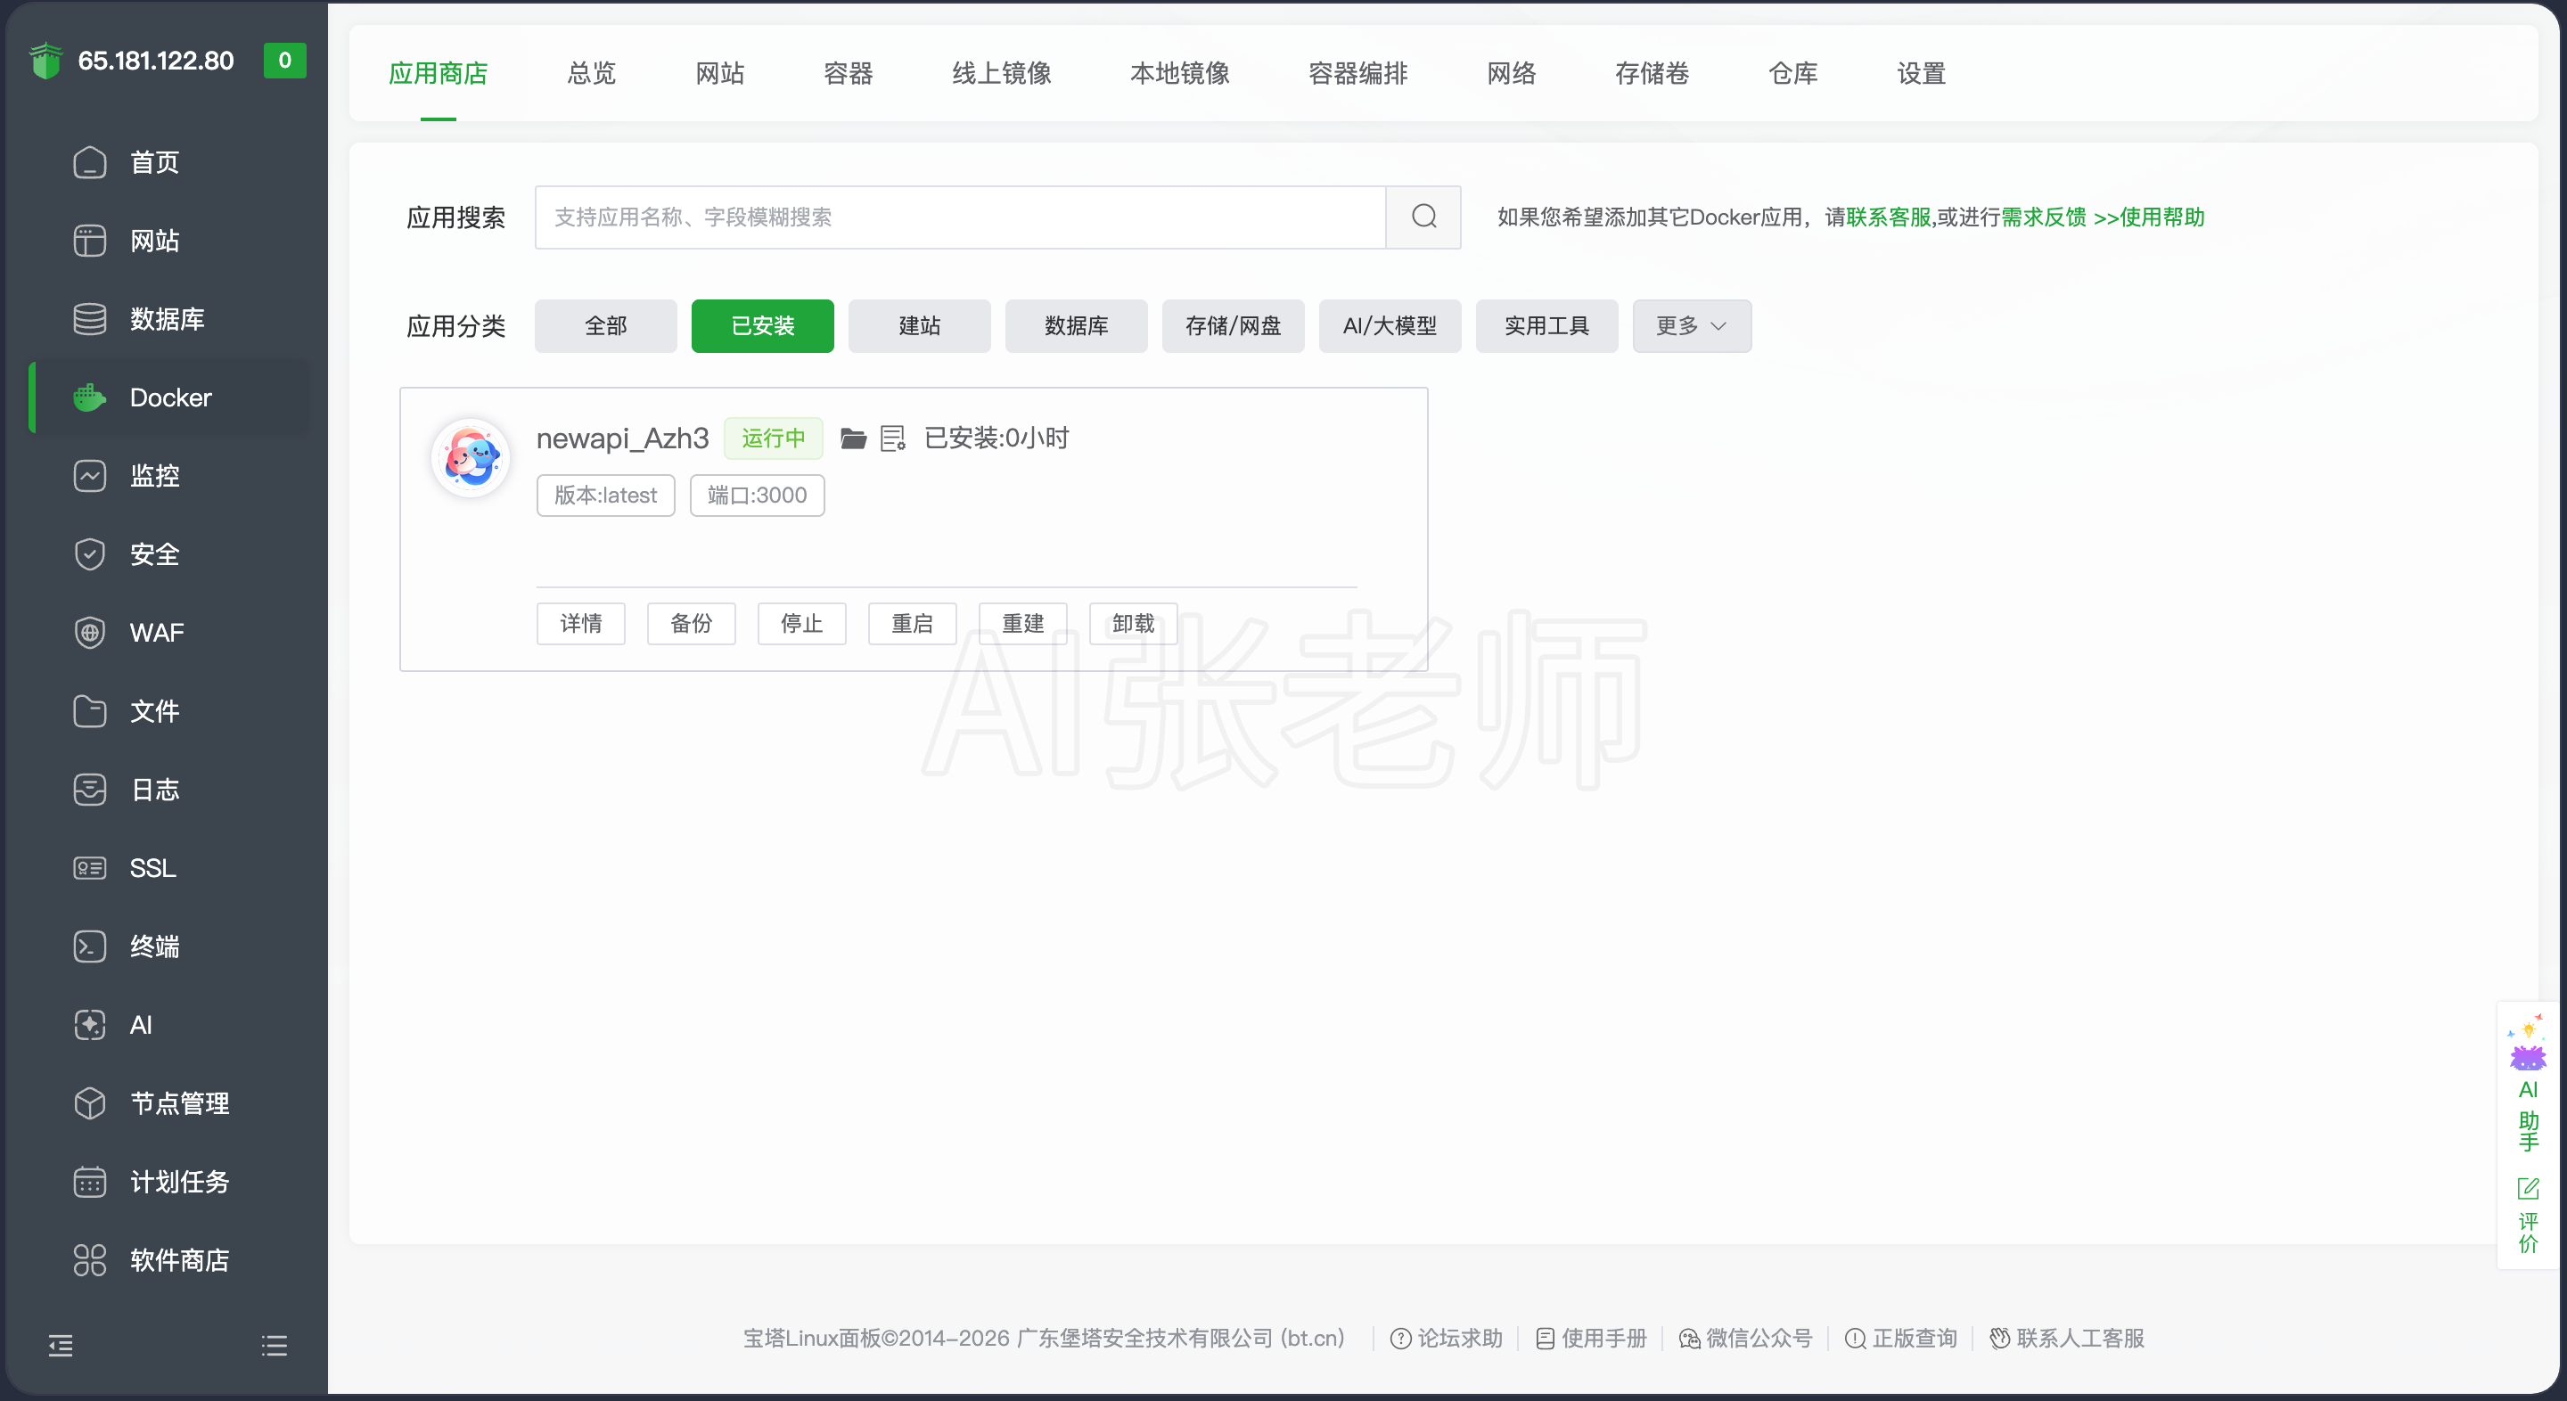2567x1401 pixels.
Task: Restart newapi_Azh3 with 重启 button
Action: [913, 624]
